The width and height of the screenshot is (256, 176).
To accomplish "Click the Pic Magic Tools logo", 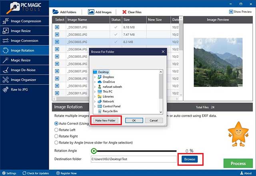I will pos(24,8).
